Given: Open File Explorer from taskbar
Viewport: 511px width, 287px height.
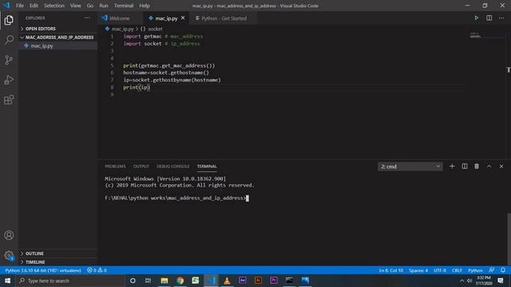Looking at the screenshot, I should point(164,281).
